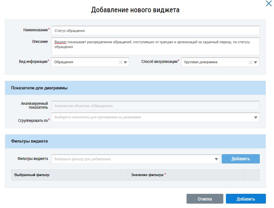The image size is (274, 208).
Task: Click the underlined word «Виджет» in description
Action: click(x=60, y=42)
